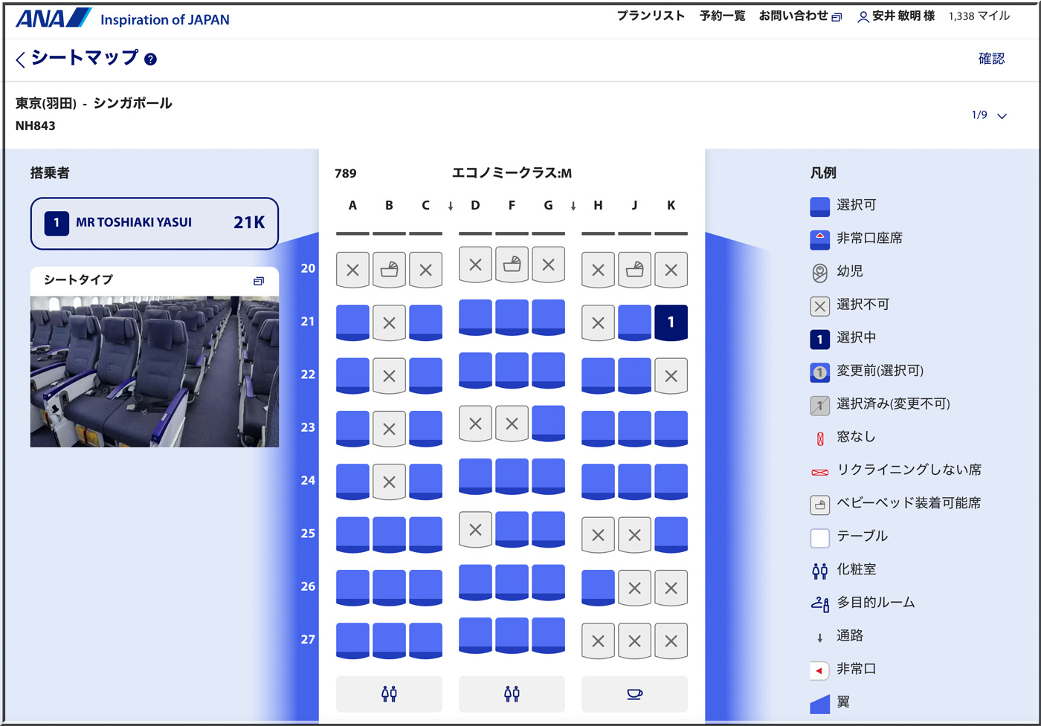Open seat type popup window icon
The width and height of the screenshot is (1041, 726).
coord(258,281)
